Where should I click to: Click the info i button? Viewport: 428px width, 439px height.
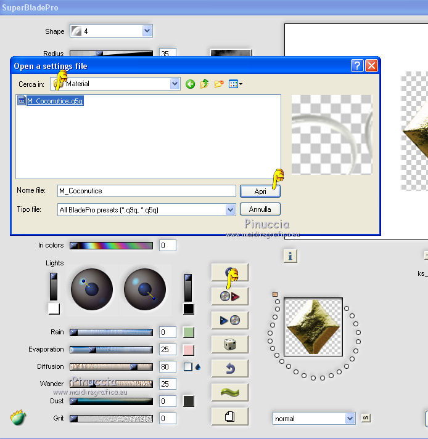tap(290, 256)
